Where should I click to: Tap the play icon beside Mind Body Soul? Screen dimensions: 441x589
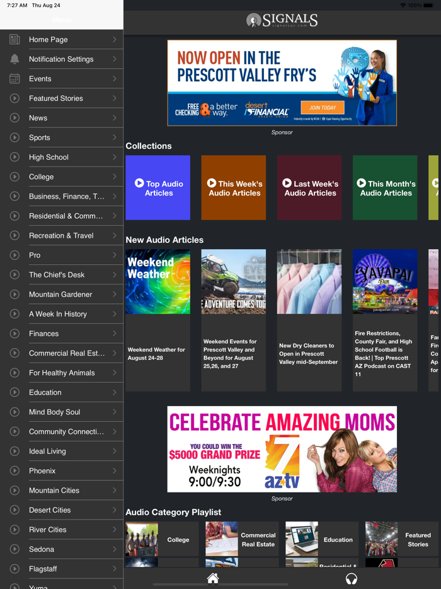[x=14, y=412]
